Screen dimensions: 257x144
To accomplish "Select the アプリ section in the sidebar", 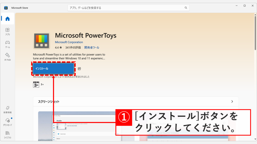I will (7, 32).
